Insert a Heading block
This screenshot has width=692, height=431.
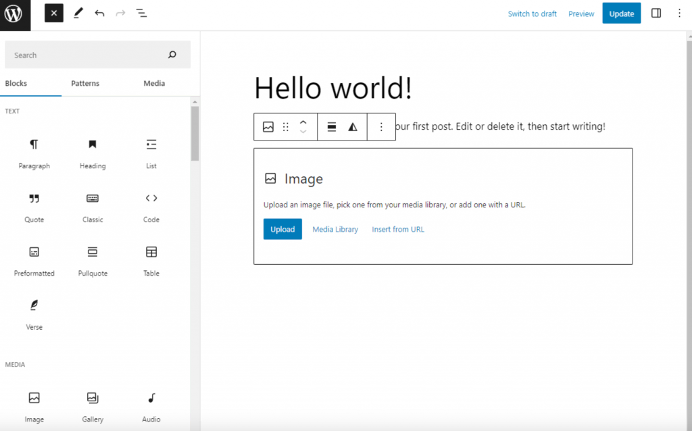93,152
